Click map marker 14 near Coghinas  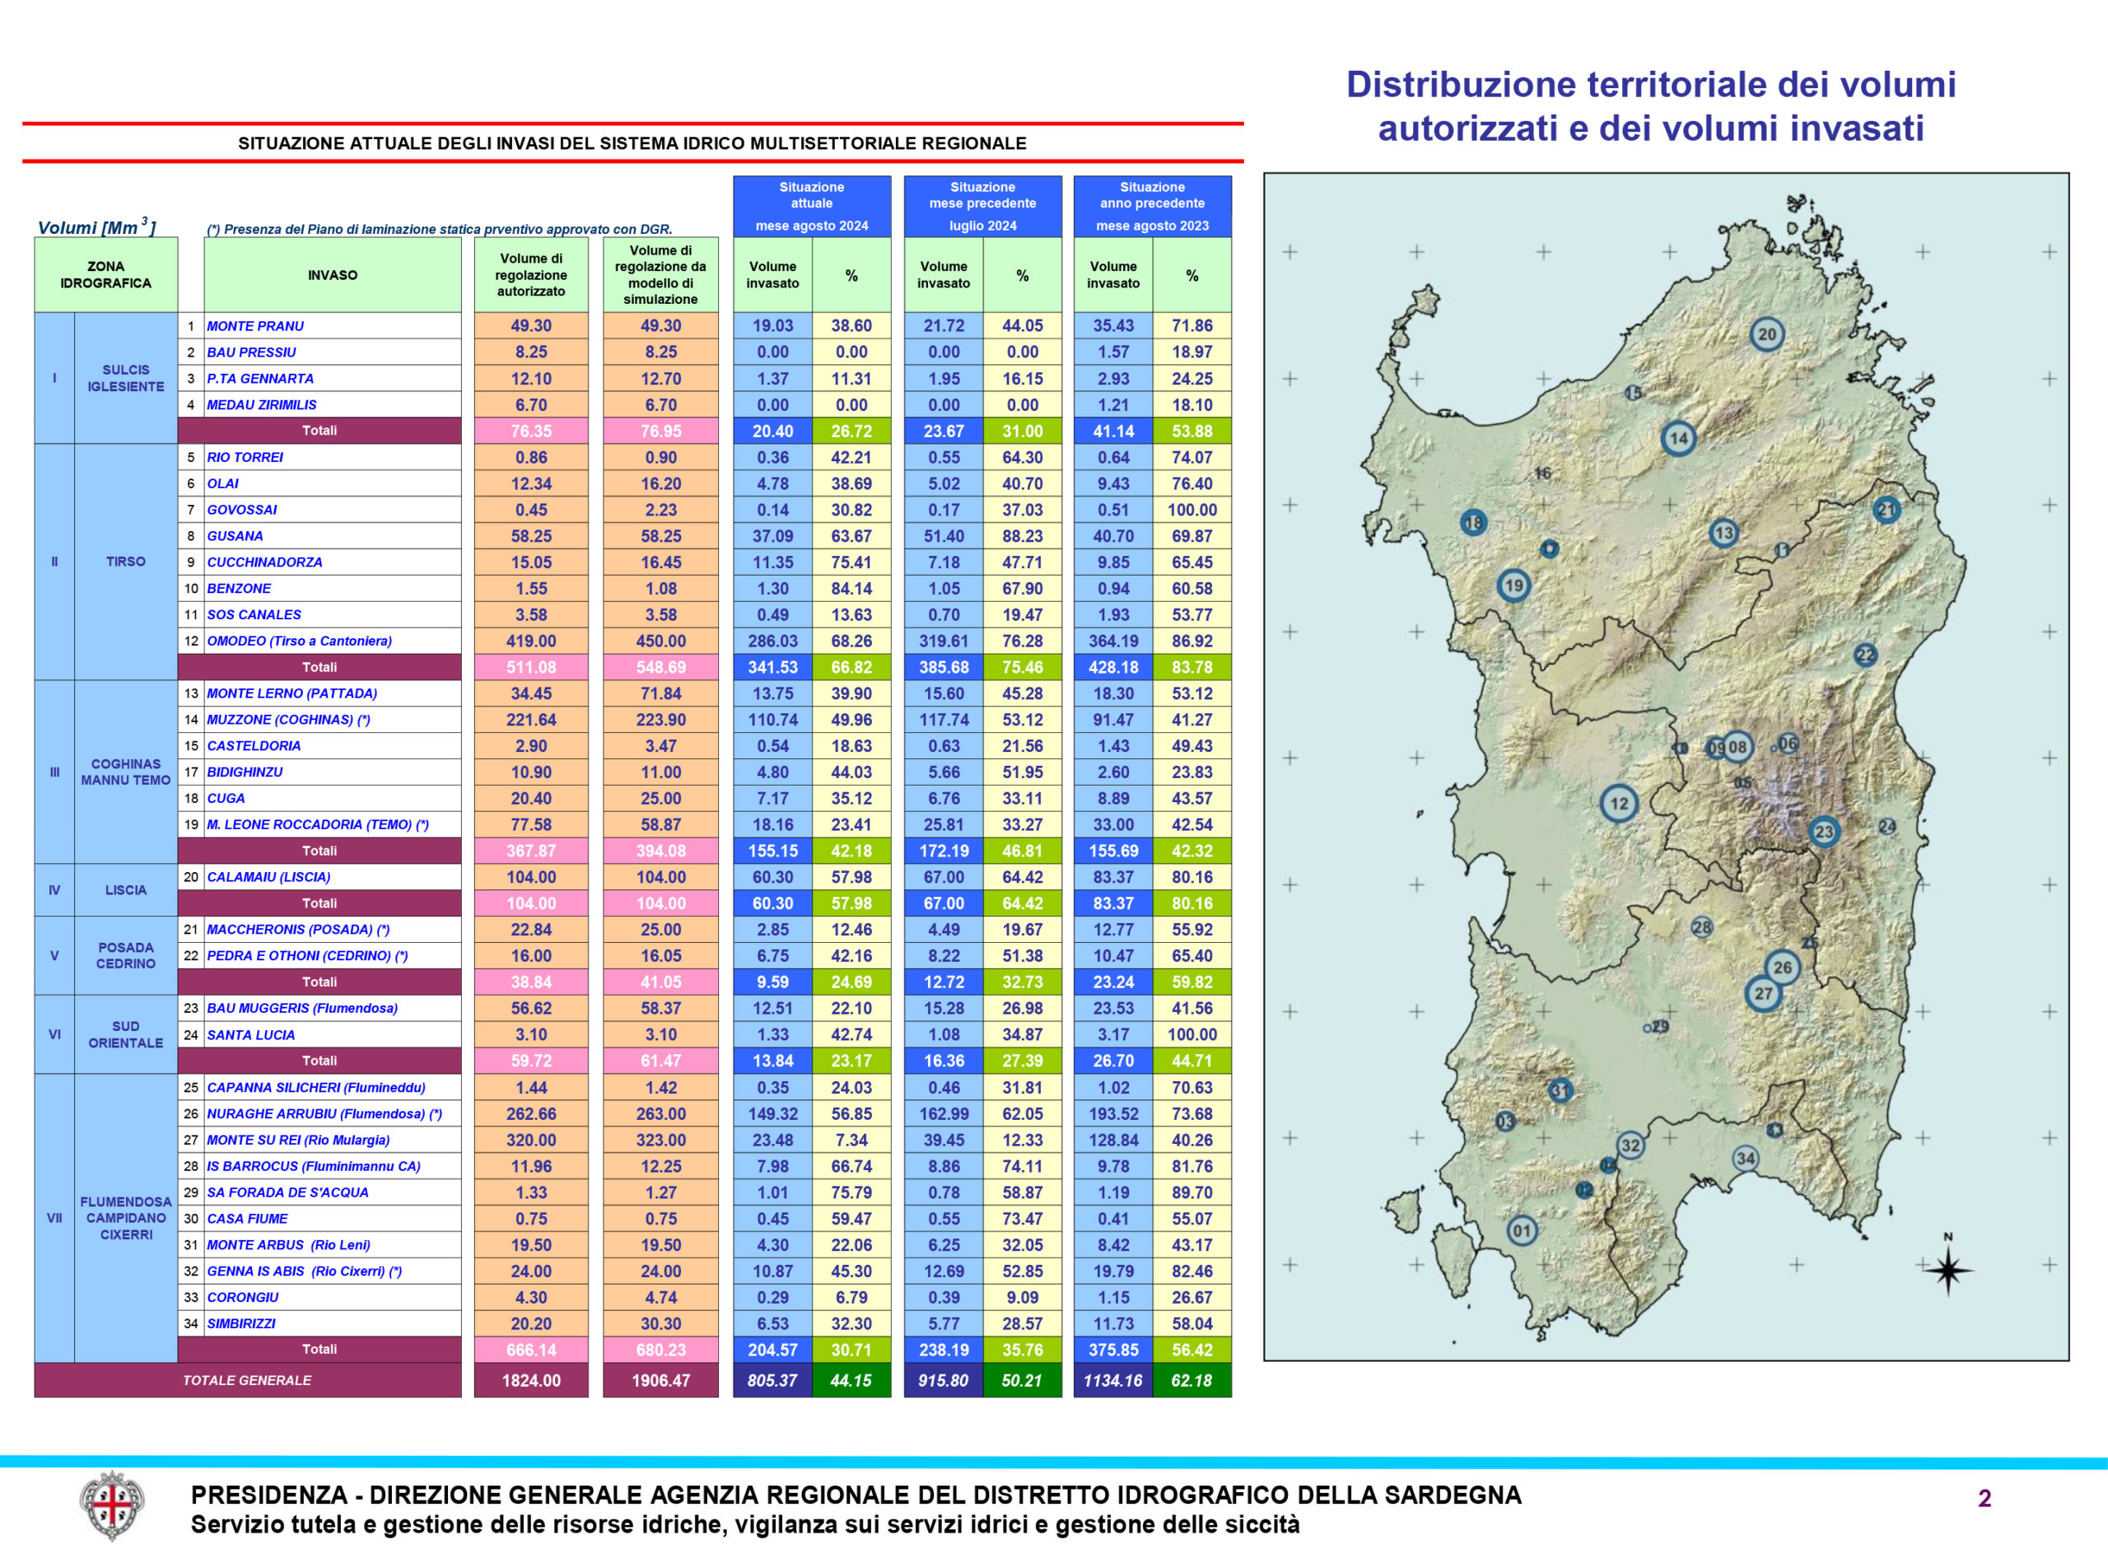click(x=1678, y=438)
